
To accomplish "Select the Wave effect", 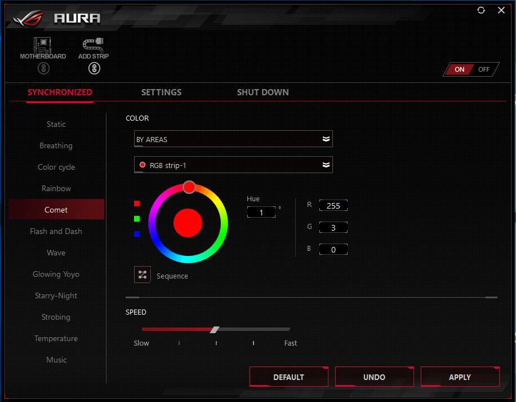I will pos(56,253).
